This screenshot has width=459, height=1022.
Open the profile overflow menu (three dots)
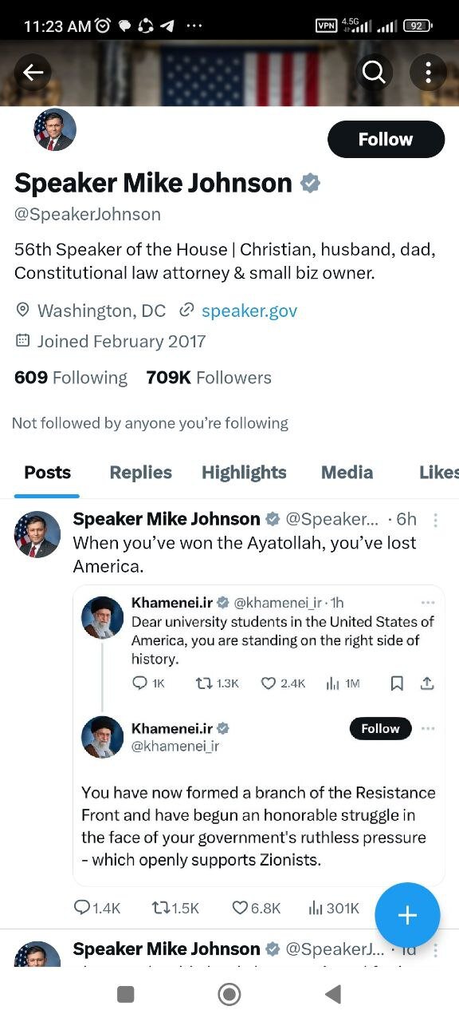click(428, 73)
